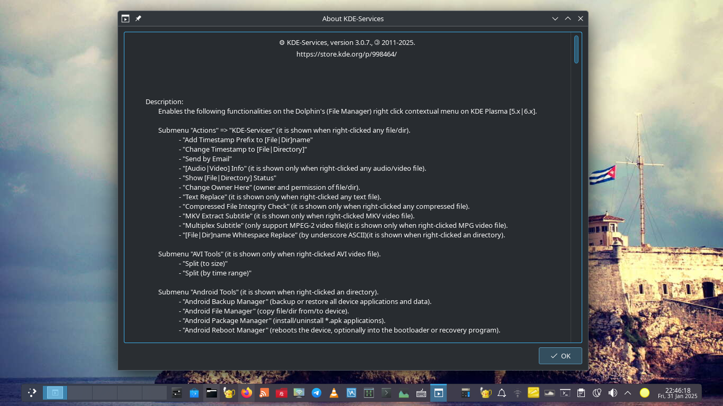Open the Night Light bulb tray icon
723x406 pixels.
tap(597, 393)
